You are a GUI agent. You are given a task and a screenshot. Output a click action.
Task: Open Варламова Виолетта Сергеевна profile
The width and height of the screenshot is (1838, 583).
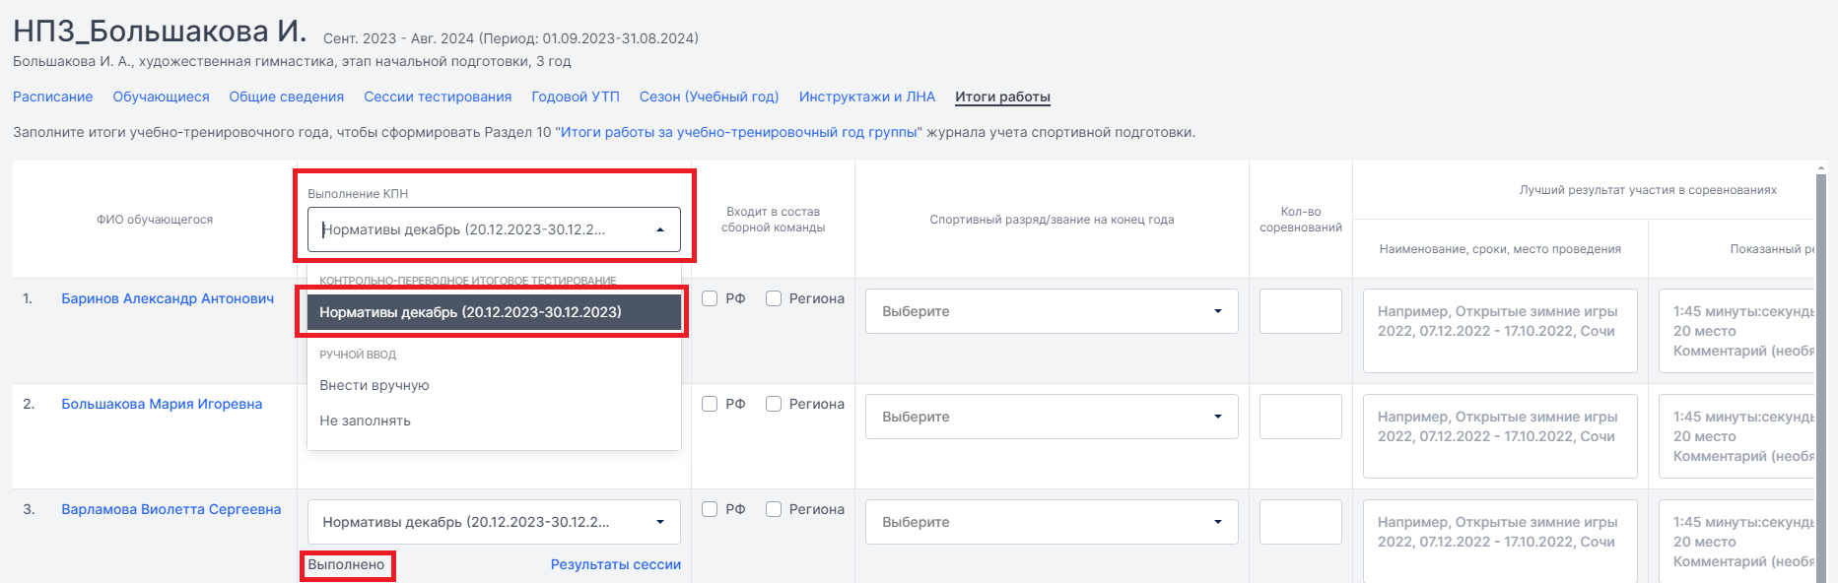tap(171, 509)
